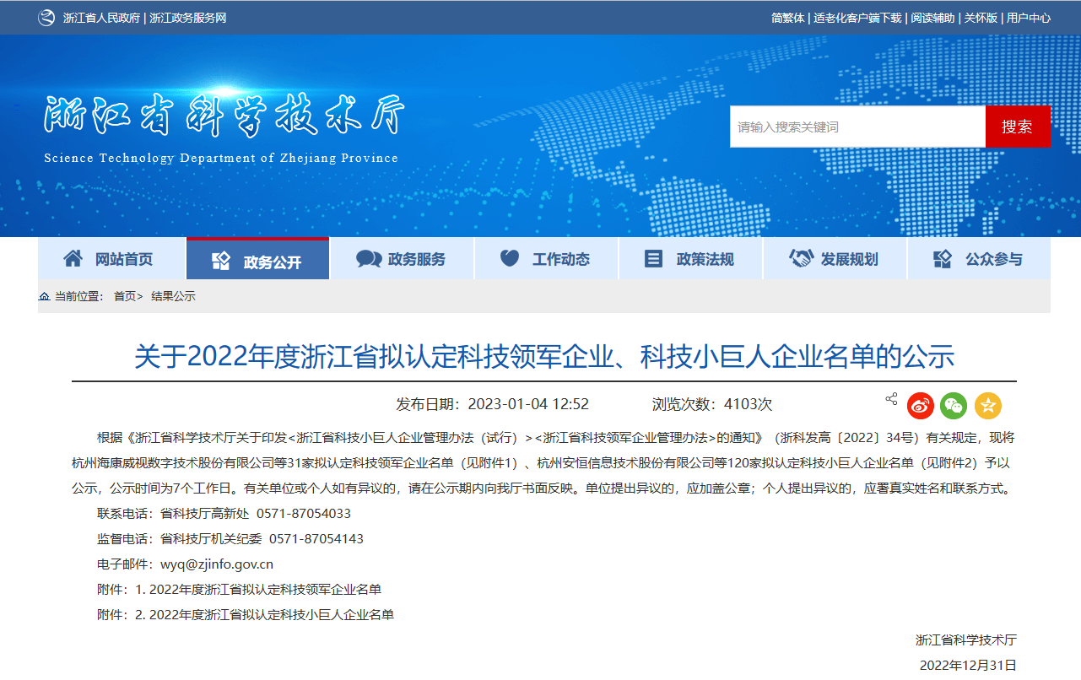Screen dimensions: 1081x680
Task: Click the home icon beside 网站首页
Action: pyautogui.click(x=73, y=258)
